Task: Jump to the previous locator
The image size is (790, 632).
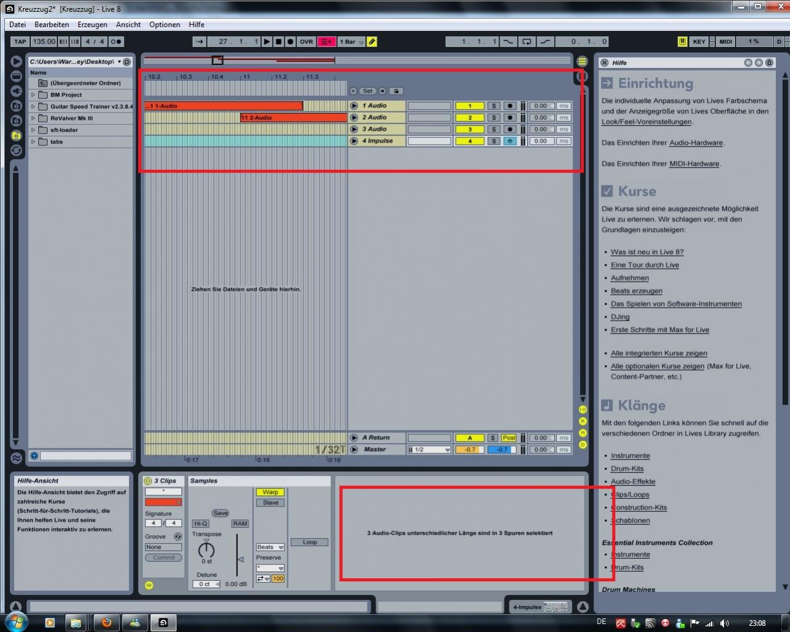Action: (353, 91)
